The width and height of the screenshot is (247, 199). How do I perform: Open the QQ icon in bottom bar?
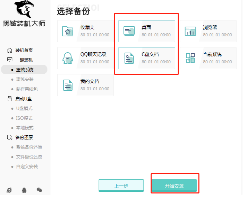click(x=24, y=190)
